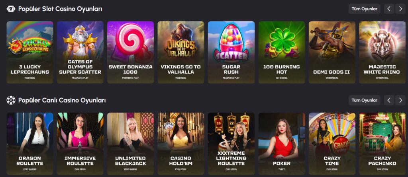The height and width of the screenshot is (177, 408).
Task: Show previous live casino games with left chevron
Action: coord(389,100)
